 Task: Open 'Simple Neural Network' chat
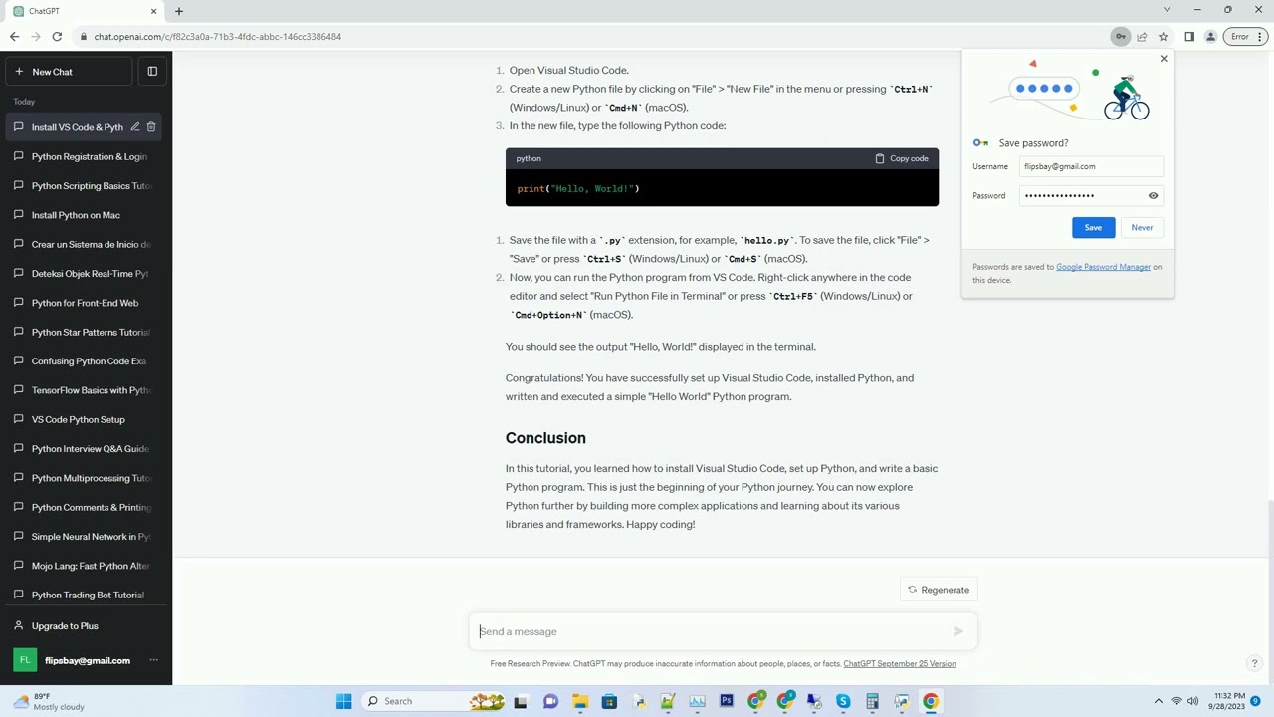pos(82,537)
